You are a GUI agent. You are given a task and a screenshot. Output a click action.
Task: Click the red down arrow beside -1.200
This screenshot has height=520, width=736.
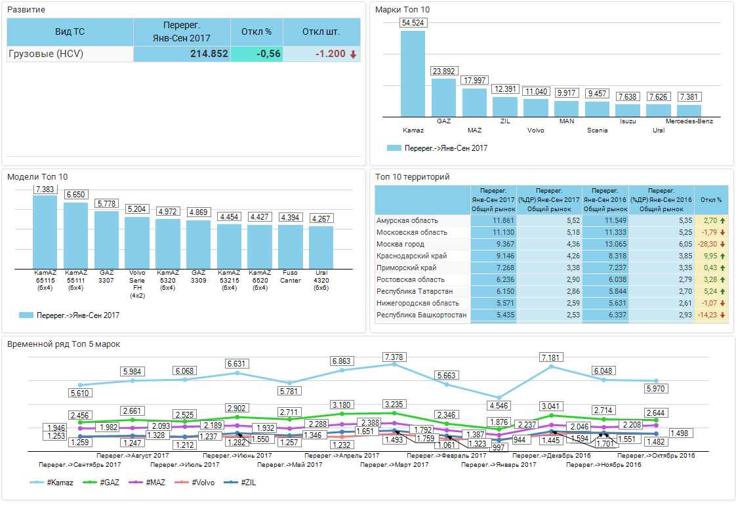(x=353, y=54)
